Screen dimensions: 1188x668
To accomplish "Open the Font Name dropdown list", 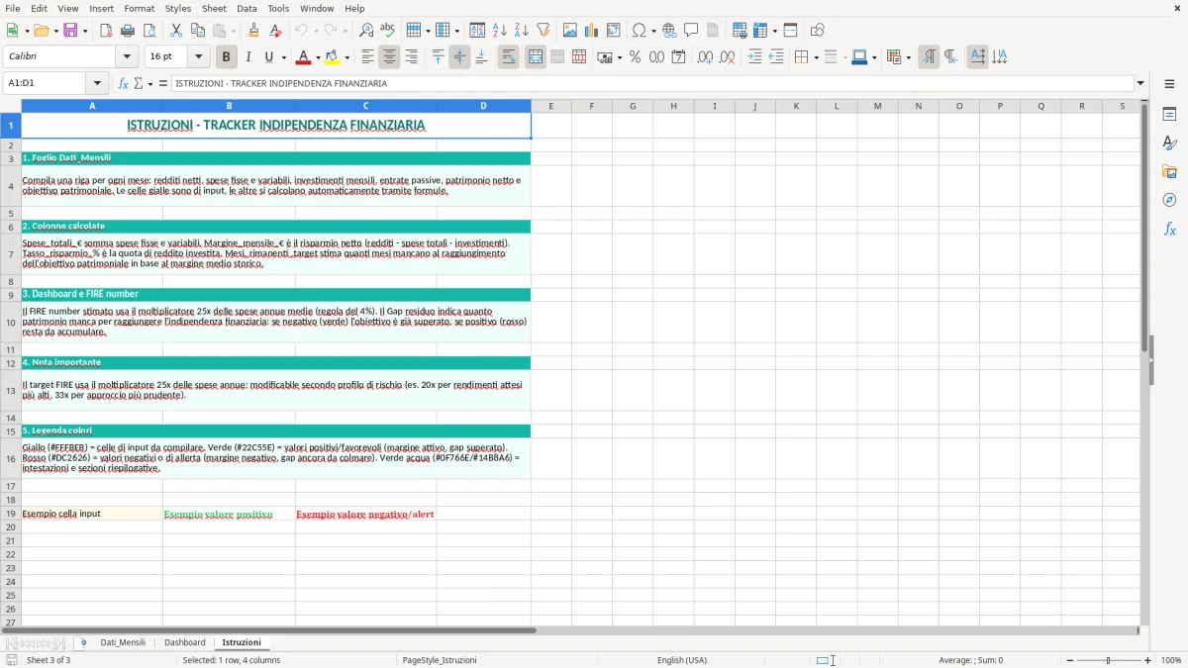I will click(126, 57).
